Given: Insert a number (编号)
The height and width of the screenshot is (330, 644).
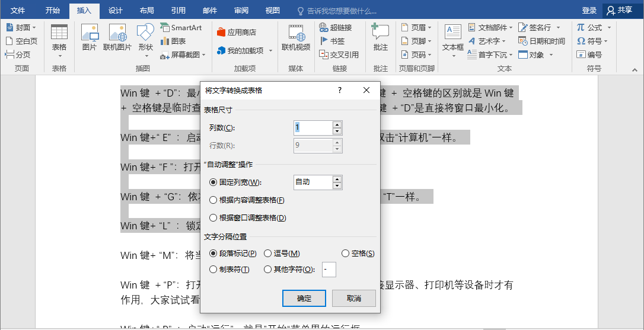Looking at the screenshot, I should [589, 55].
